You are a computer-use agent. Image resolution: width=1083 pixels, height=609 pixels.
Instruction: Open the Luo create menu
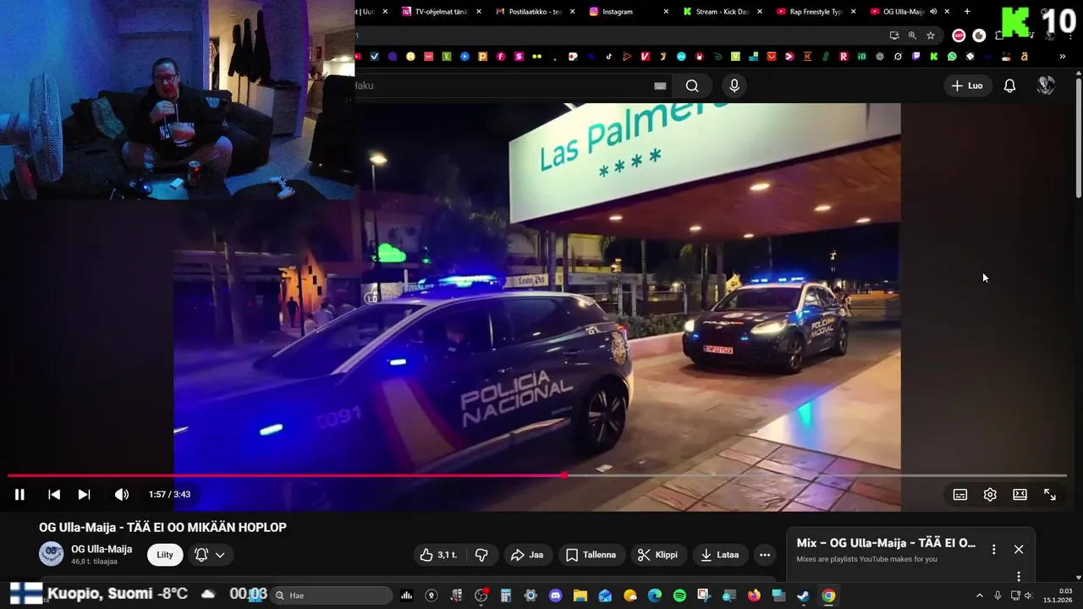click(x=967, y=85)
